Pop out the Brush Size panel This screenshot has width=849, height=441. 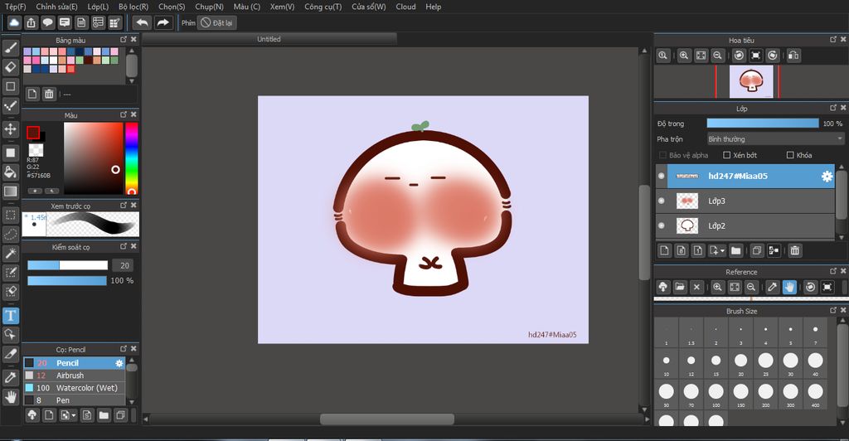833,311
